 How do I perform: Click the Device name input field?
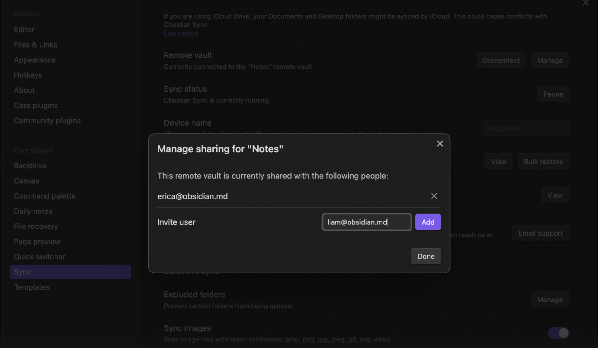coord(525,128)
